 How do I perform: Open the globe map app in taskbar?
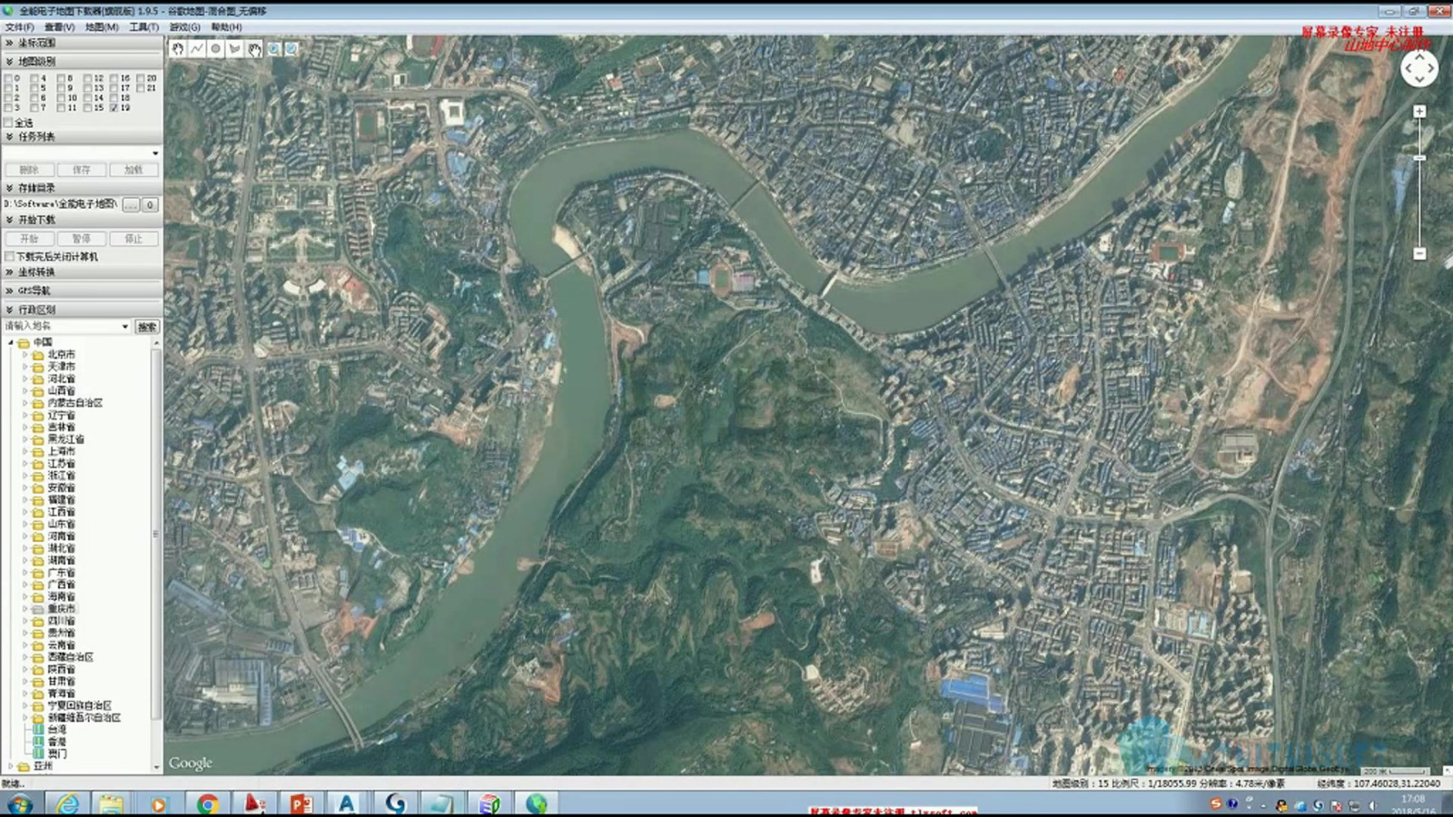click(536, 803)
